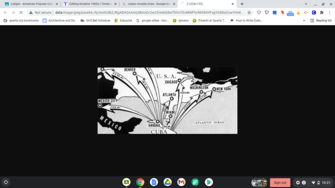Open the sparta.org bookmarks folder
The image size is (335, 188).
tap(21, 20)
